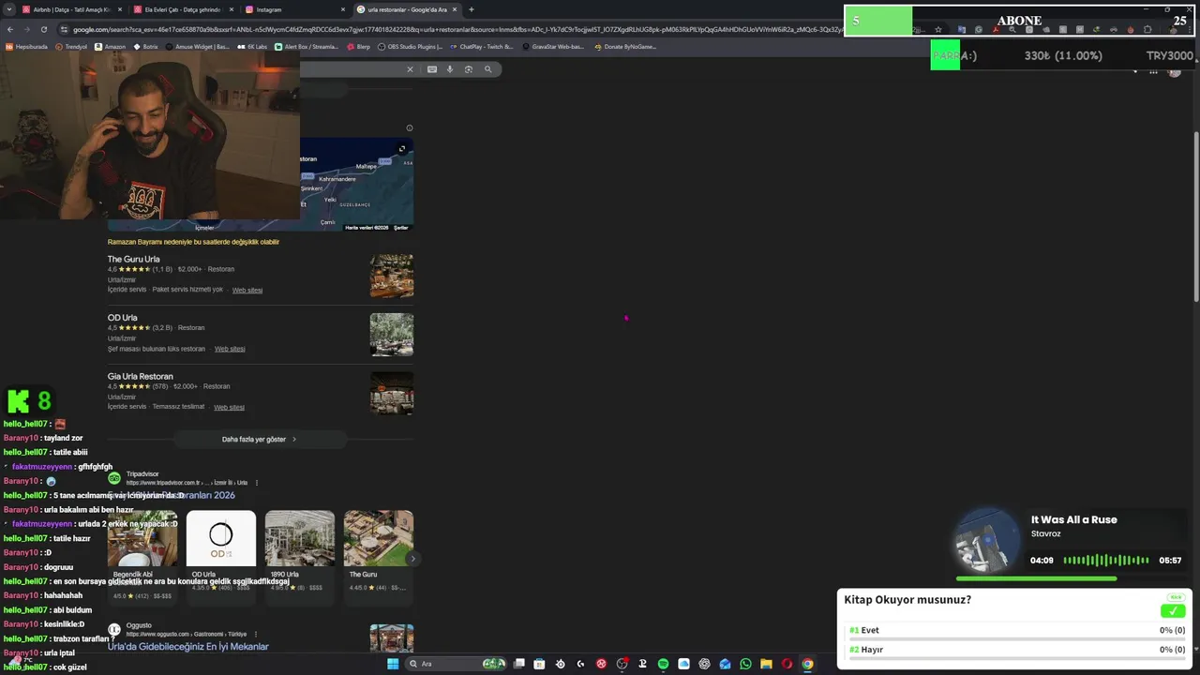The height and width of the screenshot is (675, 1200).
Task: Open the OBS Studio Plugins bookmark
Action: tap(410, 47)
